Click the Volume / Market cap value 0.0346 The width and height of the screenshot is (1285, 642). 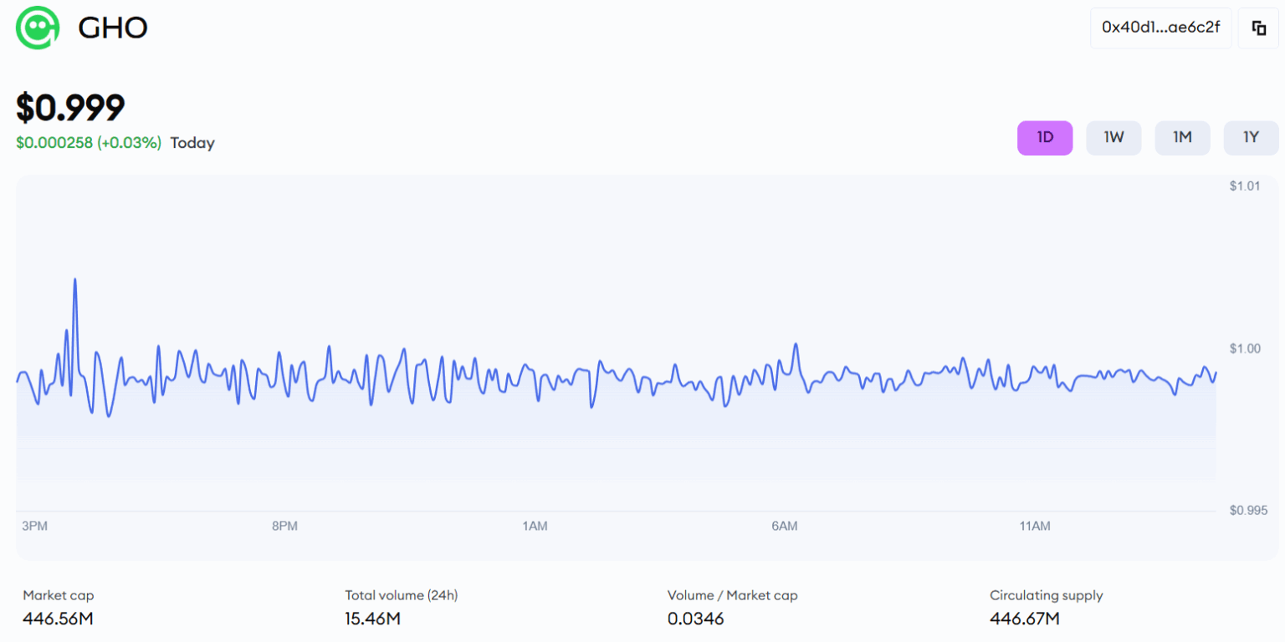(x=695, y=619)
